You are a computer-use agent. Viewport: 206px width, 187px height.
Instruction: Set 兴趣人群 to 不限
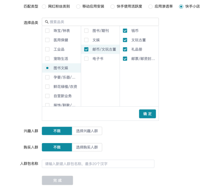tap(57, 131)
